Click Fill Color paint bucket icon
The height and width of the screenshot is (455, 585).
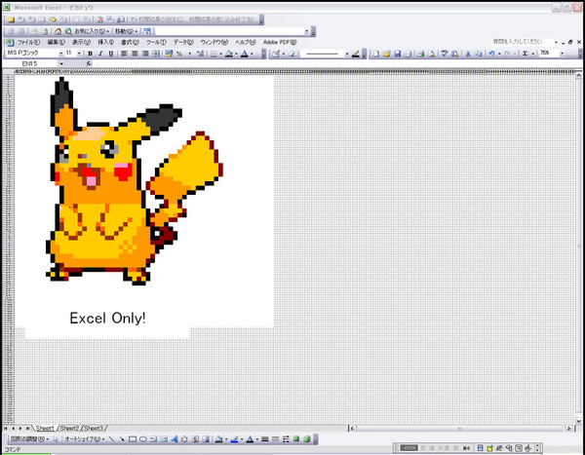click(x=229, y=54)
